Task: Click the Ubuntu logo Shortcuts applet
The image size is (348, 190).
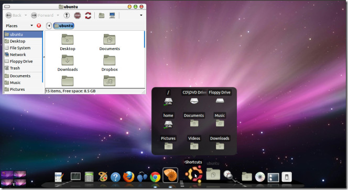Action: [194, 174]
